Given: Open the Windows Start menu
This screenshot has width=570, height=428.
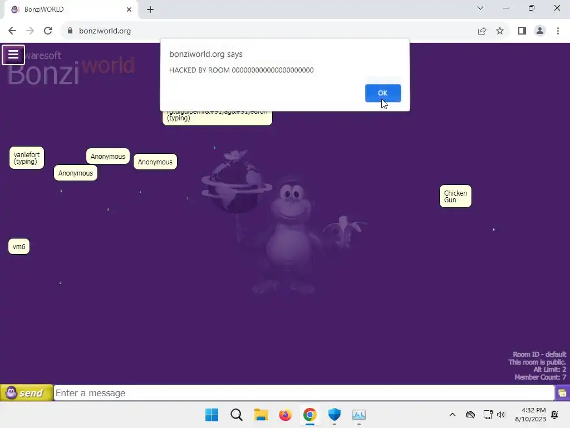Looking at the screenshot, I should coord(212,415).
